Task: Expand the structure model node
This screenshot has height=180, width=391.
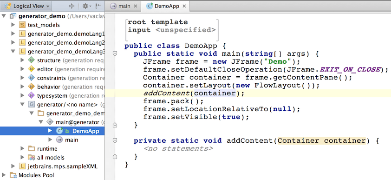Action: 22,60
